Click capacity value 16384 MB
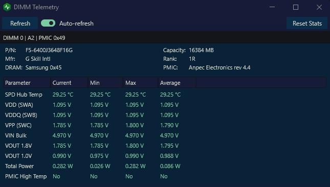Screen dimensions: 330x187 [201, 50]
